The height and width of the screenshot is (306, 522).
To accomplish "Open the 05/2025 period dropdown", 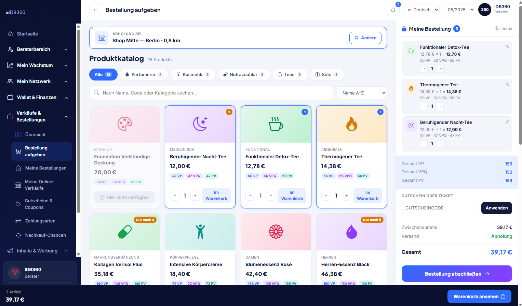I will coord(459,10).
